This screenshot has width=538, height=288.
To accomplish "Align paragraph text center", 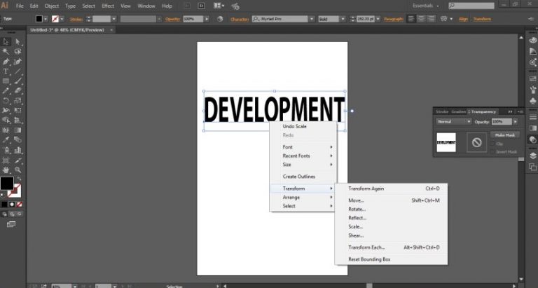I will pos(421,19).
